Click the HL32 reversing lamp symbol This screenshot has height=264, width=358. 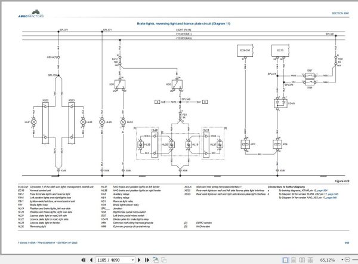123,122
